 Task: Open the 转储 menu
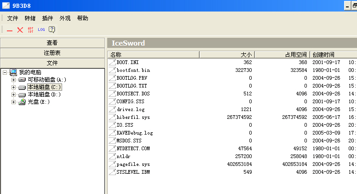point(30,18)
